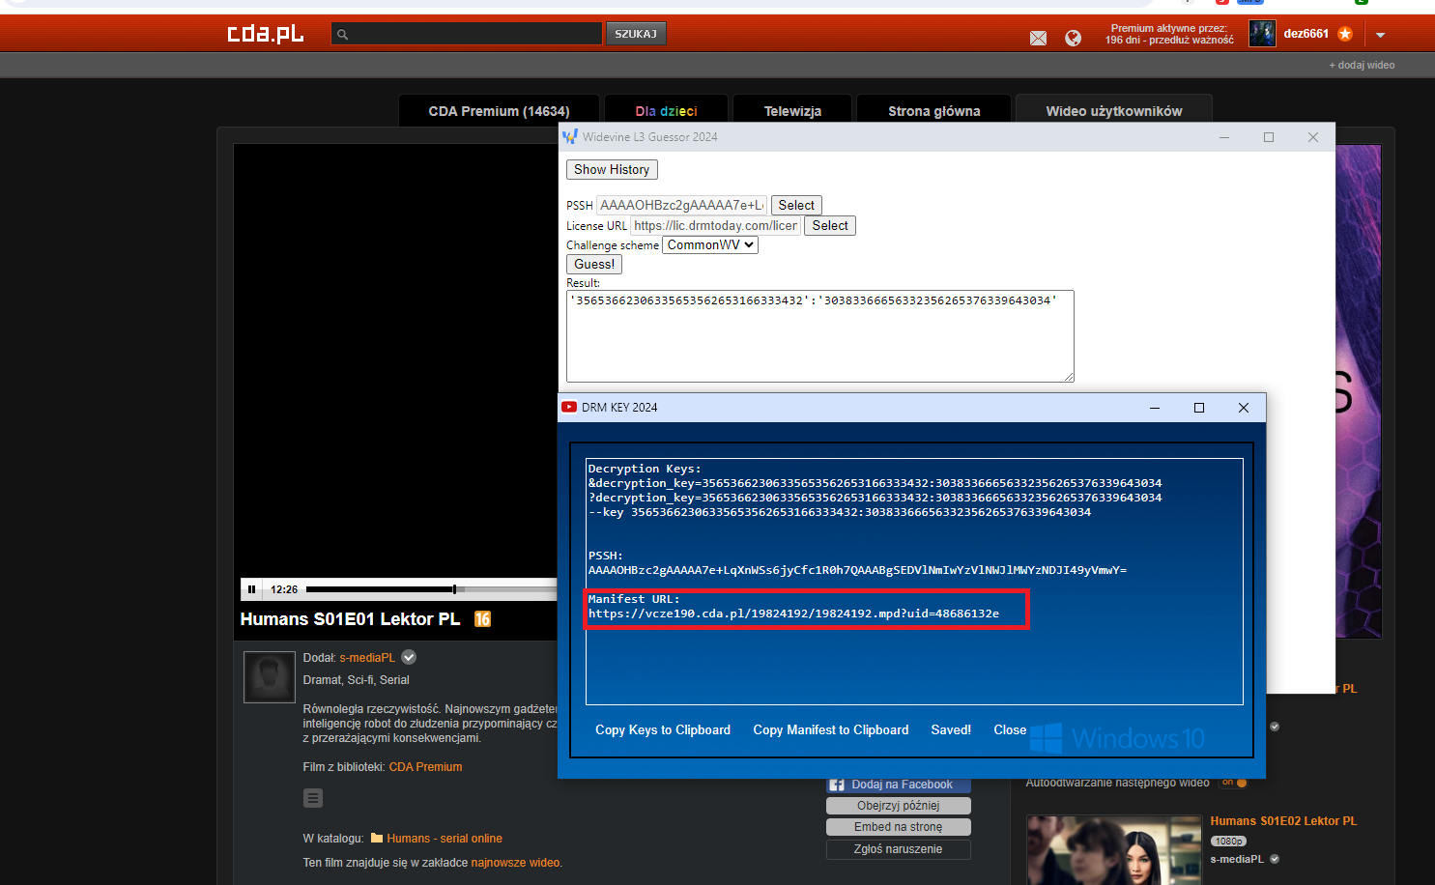Viewport: 1435px width, 885px height.
Task: Click the --key decryption key line
Action: [x=840, y=512]
